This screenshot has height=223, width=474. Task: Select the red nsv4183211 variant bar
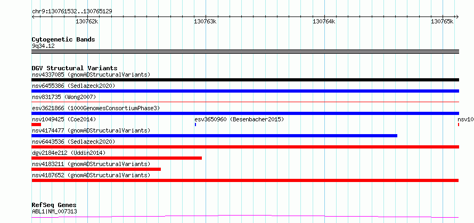(96, 169)
